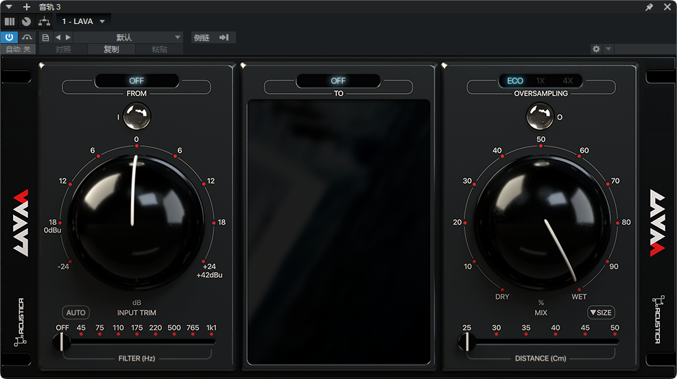This screenshot has width=677, height=379.
Task: Click the left Acustica logo
Action: coord(20,322)
